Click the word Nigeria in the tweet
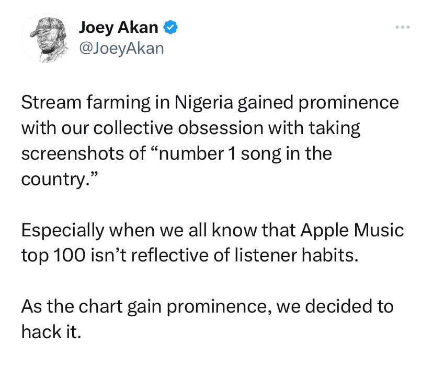 (204, 103)
